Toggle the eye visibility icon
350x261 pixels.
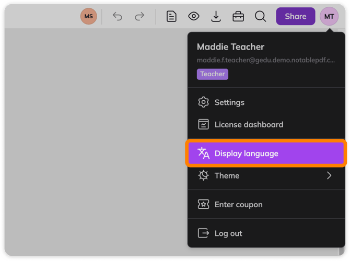(x=193, y=16)
